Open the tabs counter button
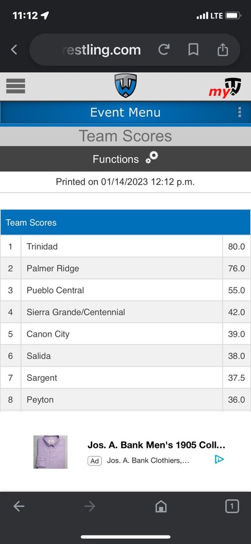The height and width of the screenshot is (544, 251). (232, 506)
